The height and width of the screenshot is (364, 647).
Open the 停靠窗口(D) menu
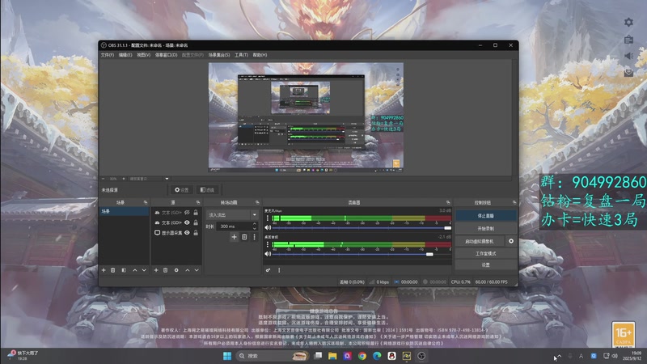[x=167, y=55]
